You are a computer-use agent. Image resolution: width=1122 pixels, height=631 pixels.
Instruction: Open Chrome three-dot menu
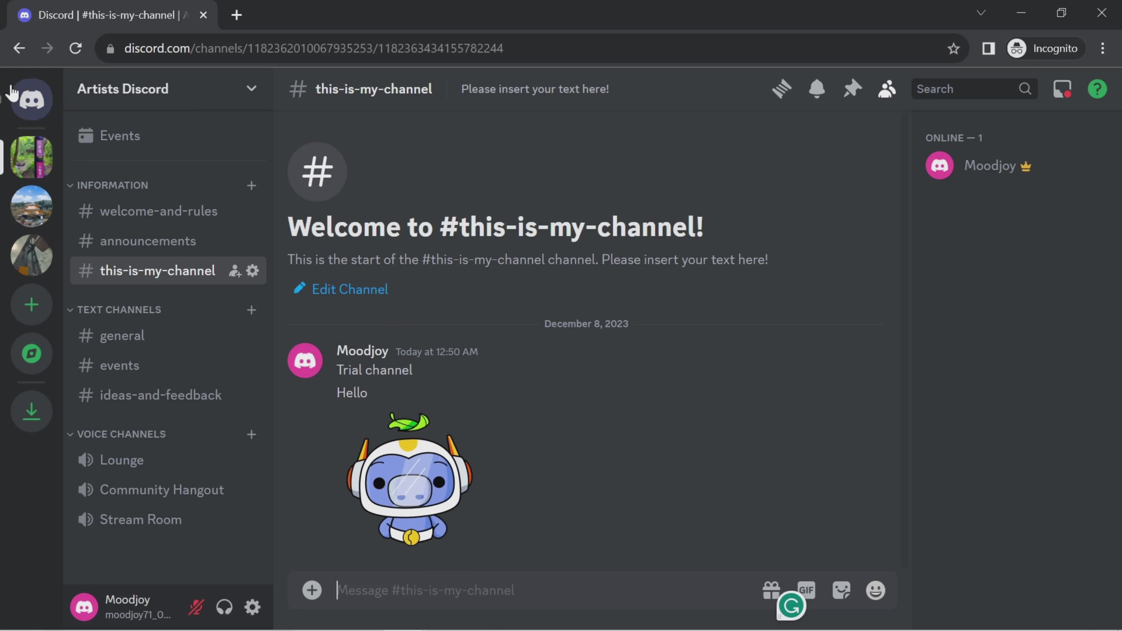(1102, 48)
